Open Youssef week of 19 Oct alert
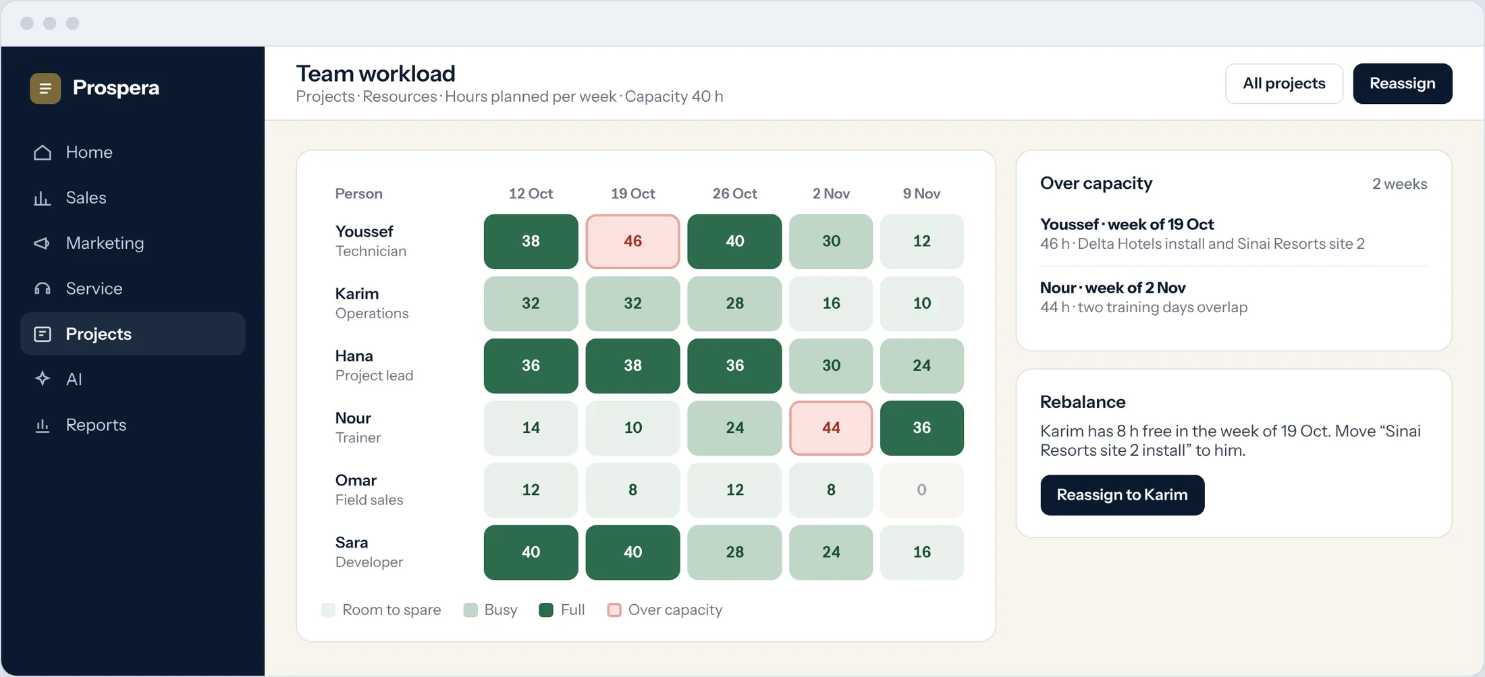Viewport: 1485px width, 677px height. pos(1234,235)
